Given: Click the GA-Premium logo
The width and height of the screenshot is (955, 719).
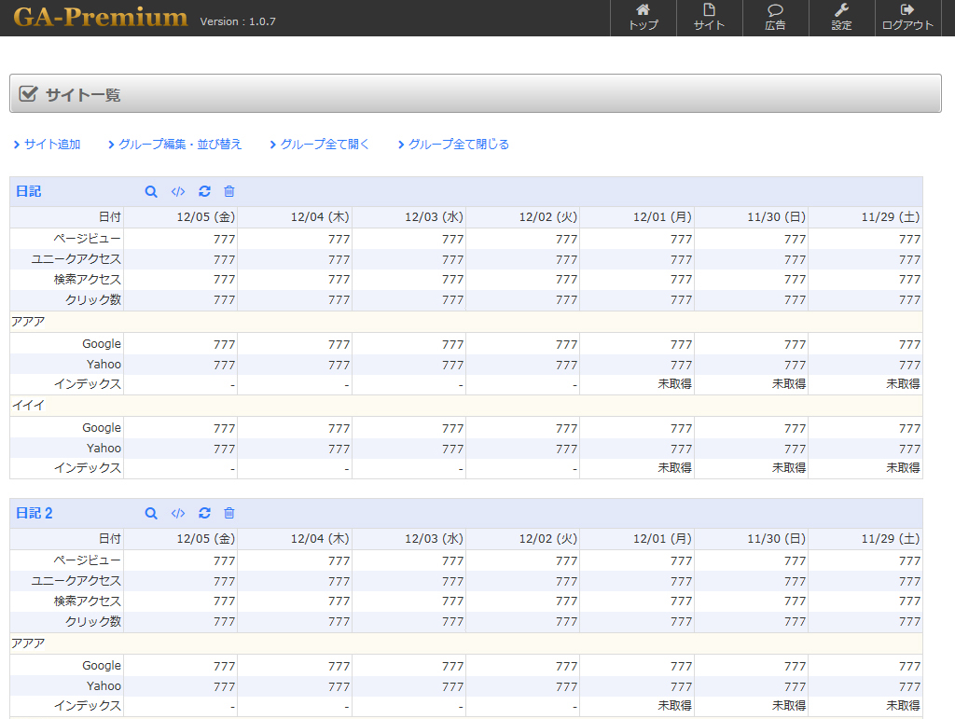Looking at the screenshot, I should coord(101,18).
